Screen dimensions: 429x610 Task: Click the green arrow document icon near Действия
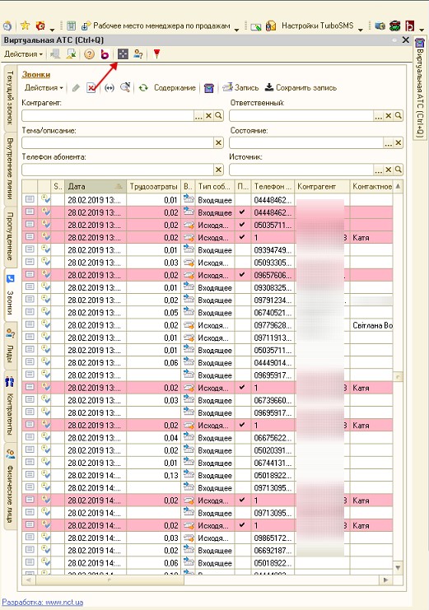point(71,54)
